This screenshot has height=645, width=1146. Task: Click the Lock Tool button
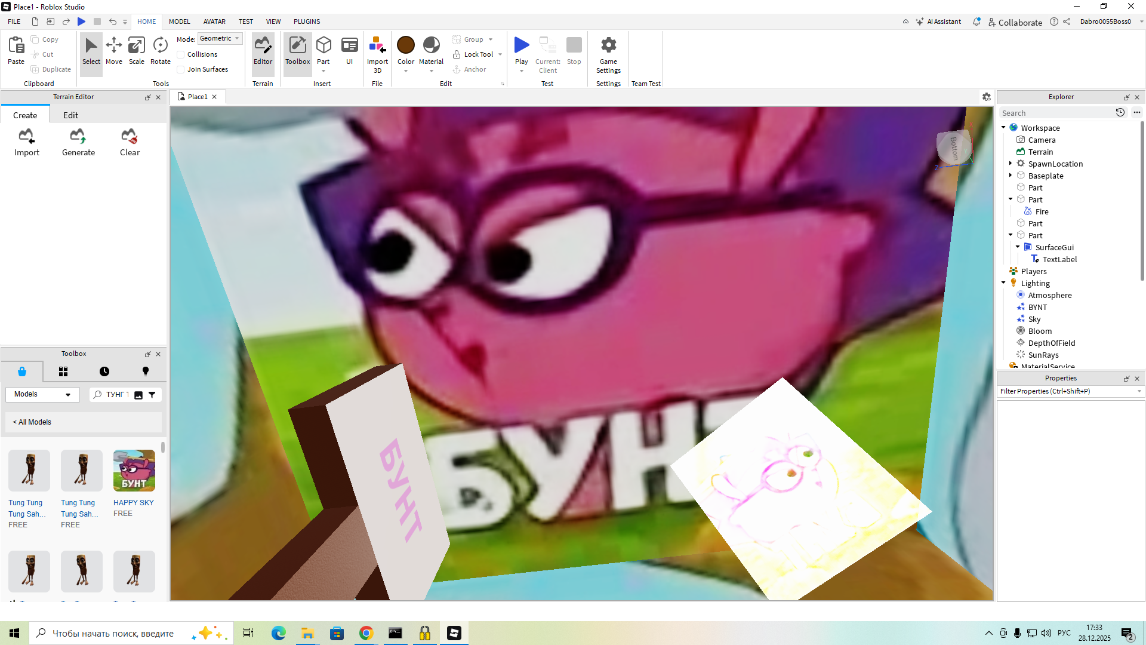coord(473,54)
